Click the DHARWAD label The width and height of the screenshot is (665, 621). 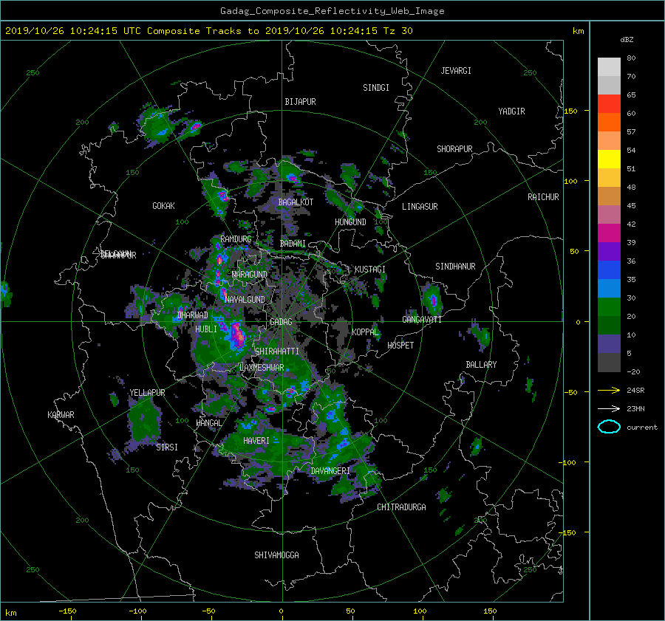193,315
